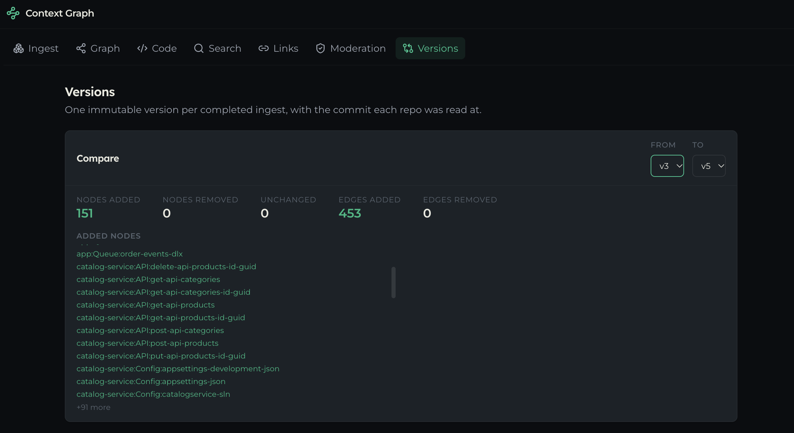Click the Edges Removed value 0
The width and height of the screenshot is (794, 433).
pos(427,213)
